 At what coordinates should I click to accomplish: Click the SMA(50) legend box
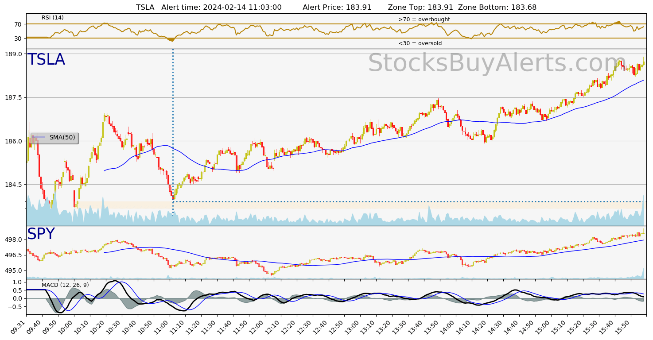tap(54, 138)
